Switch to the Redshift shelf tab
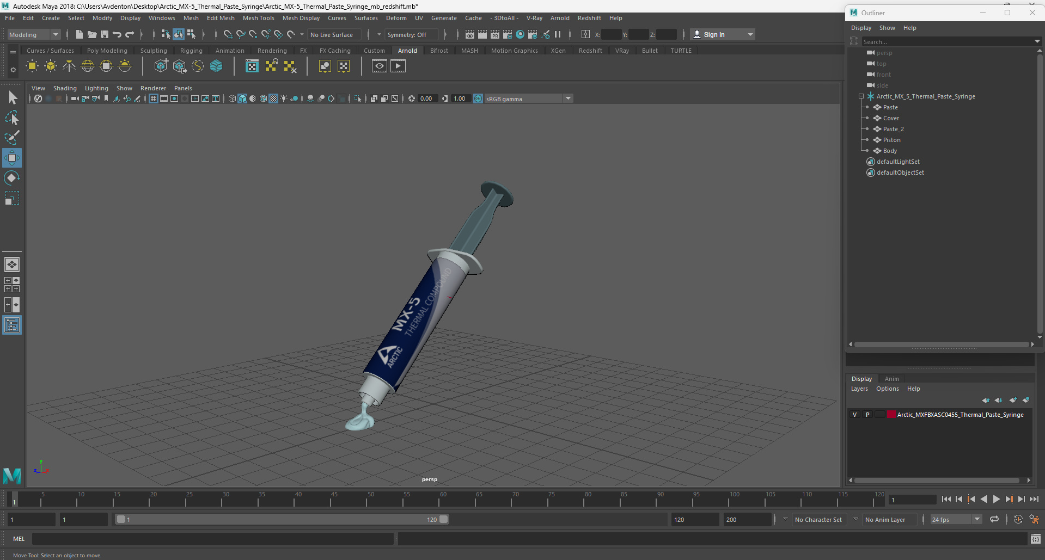The height and width of the screenshot is (560, 1045). coord(590,51)
